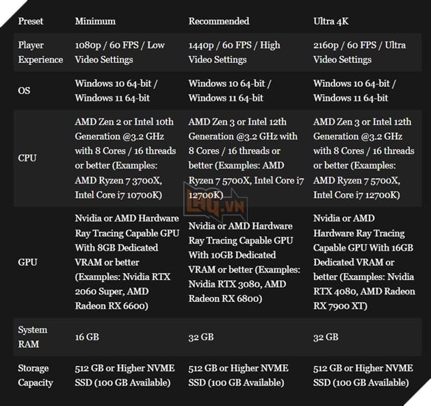This screenshot has height=406, width=431.
Task: Click the Recommended GPU cell mentioning RTX 3080
Action: coord(240,262)
